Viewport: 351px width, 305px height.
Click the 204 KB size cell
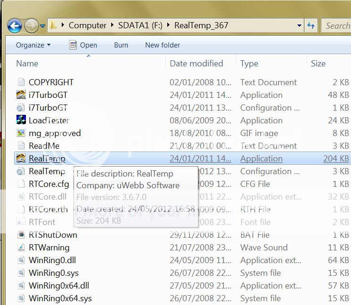coord(336,159)
